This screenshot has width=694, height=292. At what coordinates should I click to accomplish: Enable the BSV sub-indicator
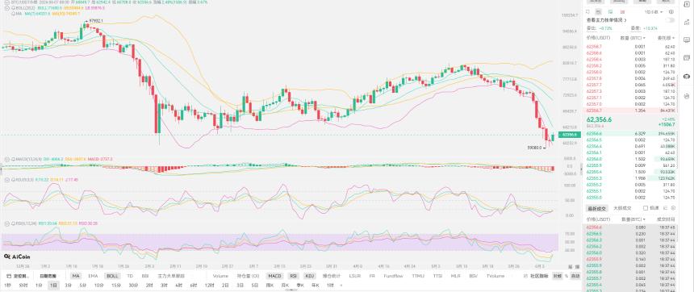pyautogui.click(x=474, y=276)
